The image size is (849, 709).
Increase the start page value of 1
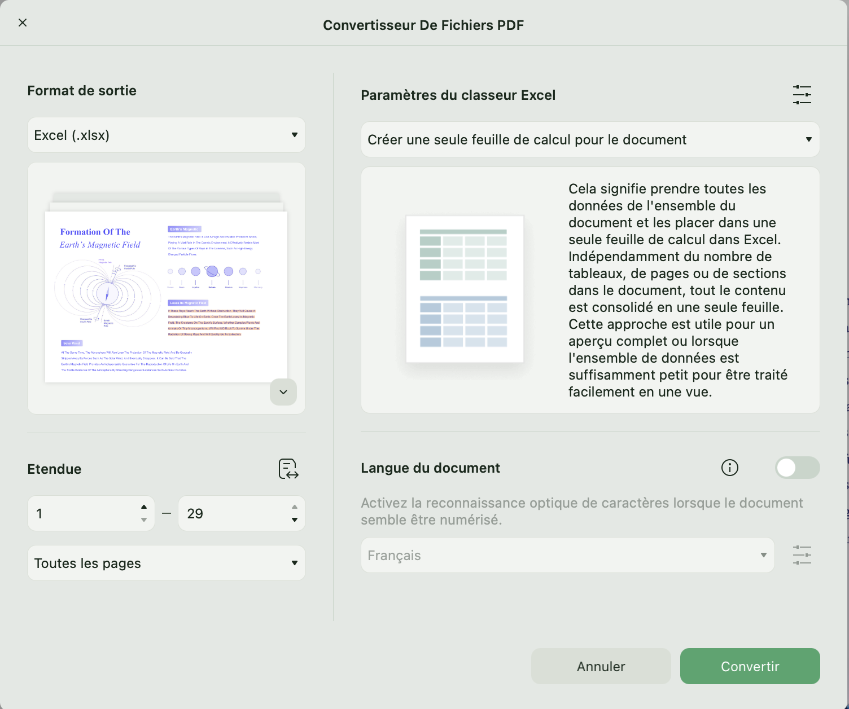[x=144, y=507]
